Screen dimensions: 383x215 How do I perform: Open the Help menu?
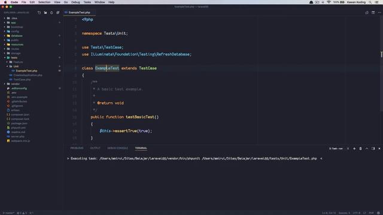(x=111, y=2)
